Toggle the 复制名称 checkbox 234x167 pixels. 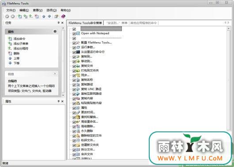coord(74,80)
